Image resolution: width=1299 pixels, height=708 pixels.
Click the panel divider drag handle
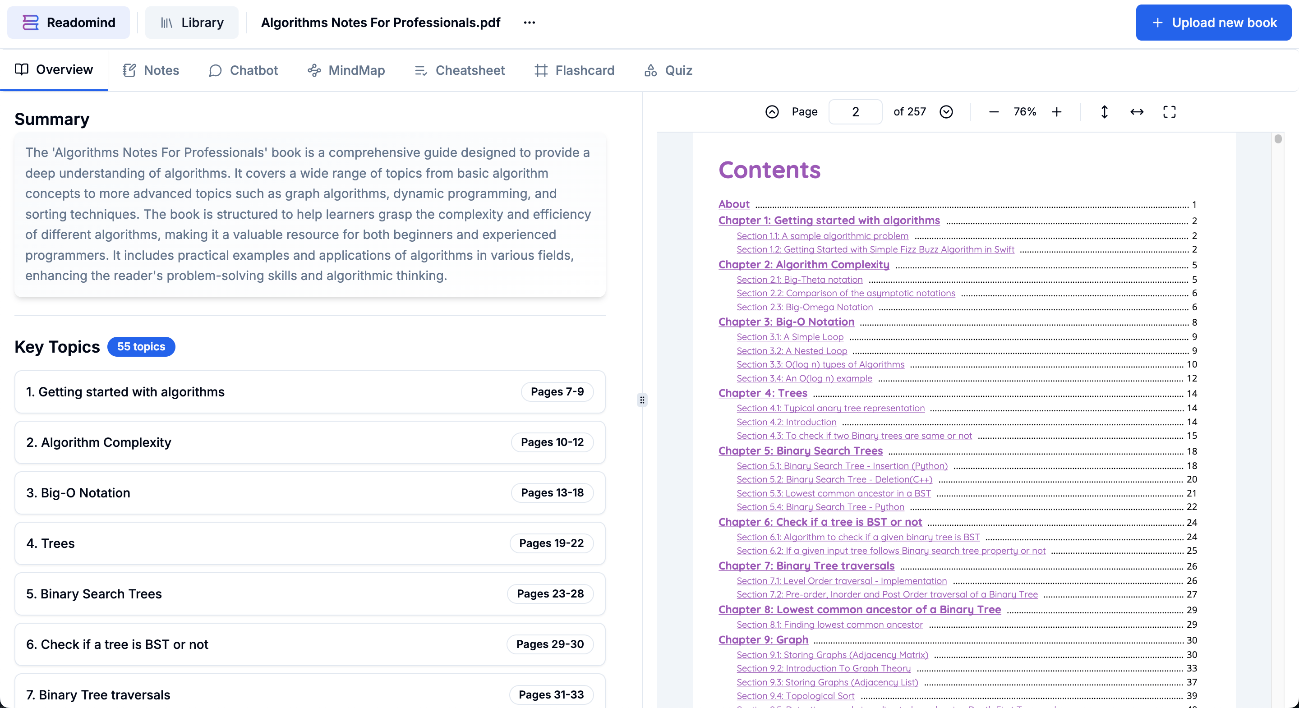[641, 400]
